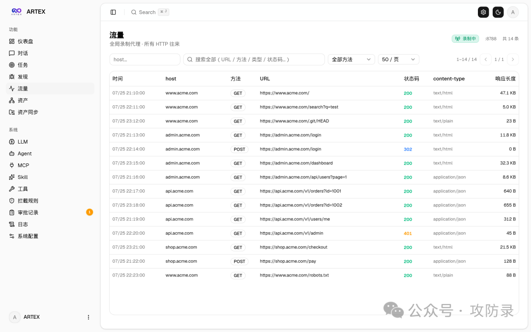Screen dimensions: 531x332
Task: Open 系统配置 sliders icon in sidebar
Action: click(x=12, y=236)
